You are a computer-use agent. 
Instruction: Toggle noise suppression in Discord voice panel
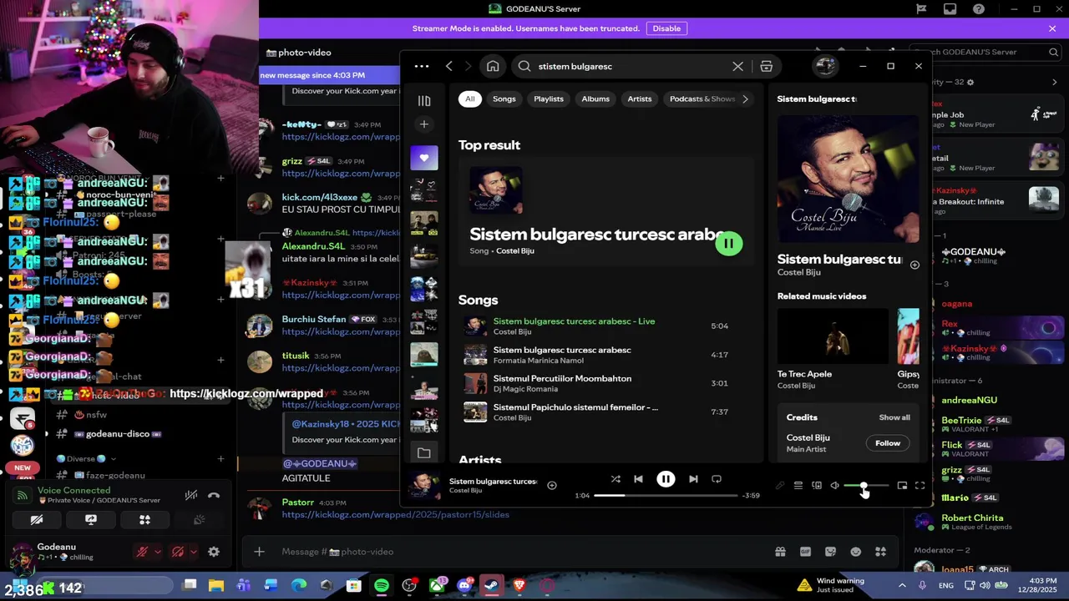click(x=191, y=495)
